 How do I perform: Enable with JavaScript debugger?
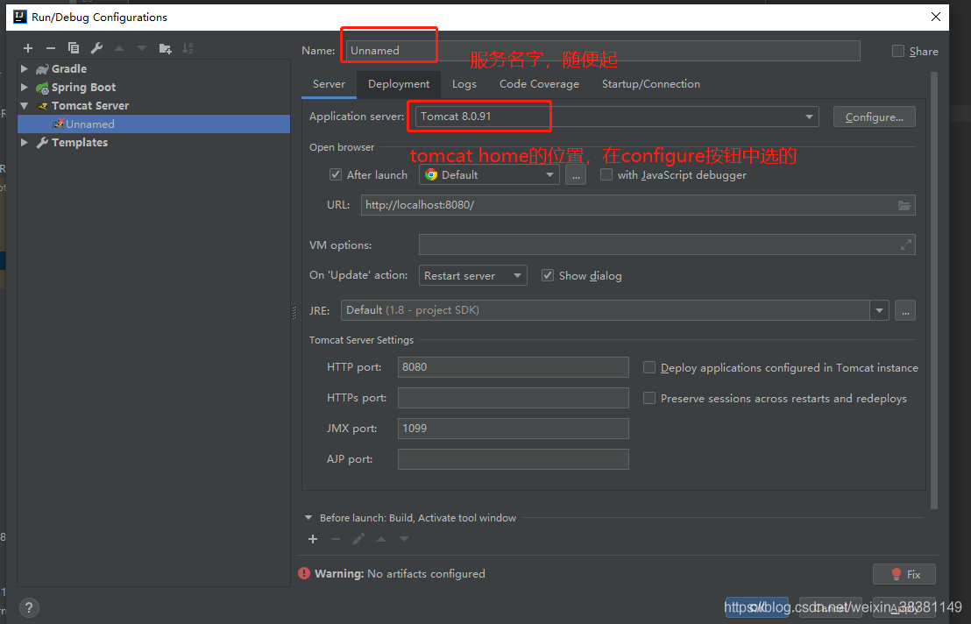coord(606,174)
